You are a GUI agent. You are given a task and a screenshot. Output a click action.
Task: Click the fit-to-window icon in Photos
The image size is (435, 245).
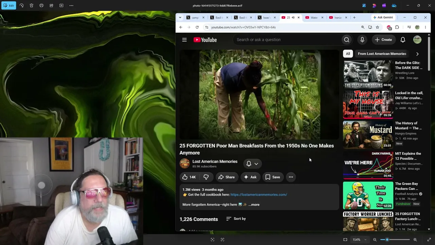[345, 240]
